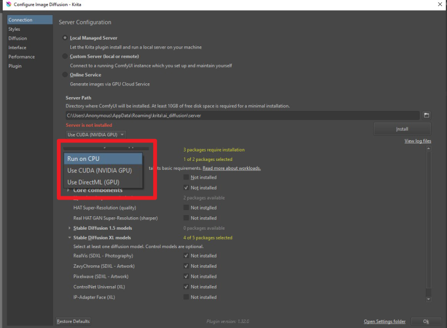
Task: Select Online Service radio button
Action: point(65,75)
